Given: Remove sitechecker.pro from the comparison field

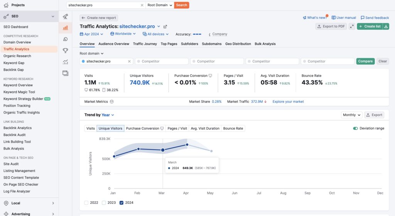Looking at the screenshot, I should point(129,61).
